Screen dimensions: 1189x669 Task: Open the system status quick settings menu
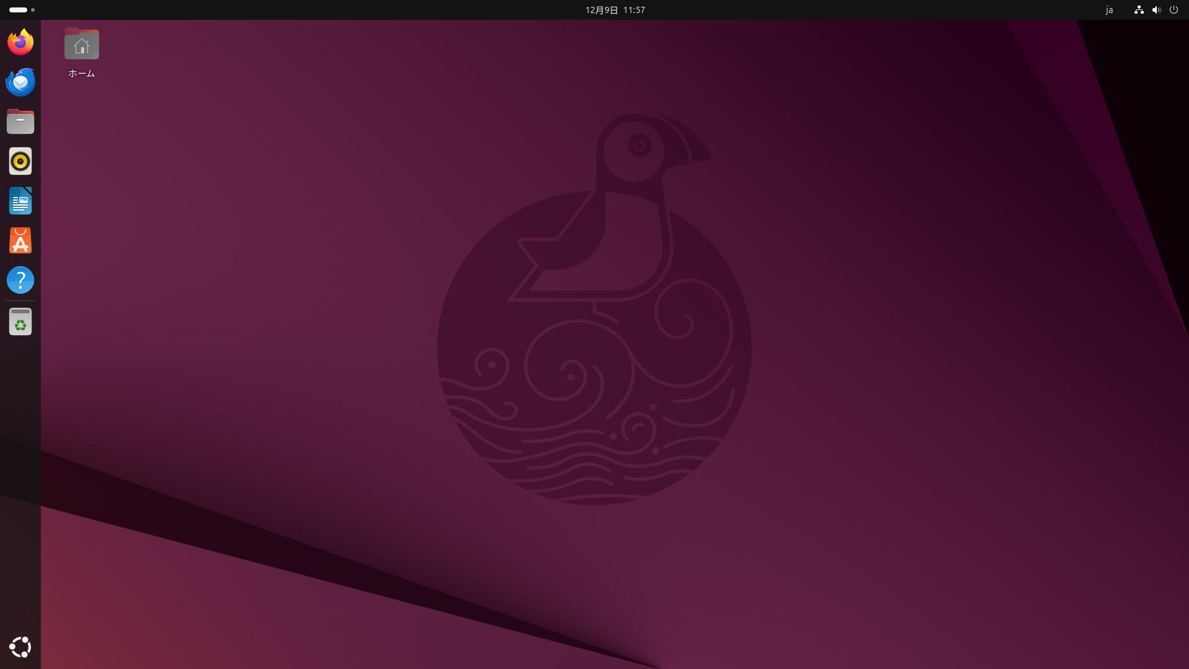click(x=1157, y=10)
